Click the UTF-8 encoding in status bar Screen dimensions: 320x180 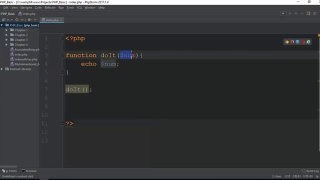307,176
